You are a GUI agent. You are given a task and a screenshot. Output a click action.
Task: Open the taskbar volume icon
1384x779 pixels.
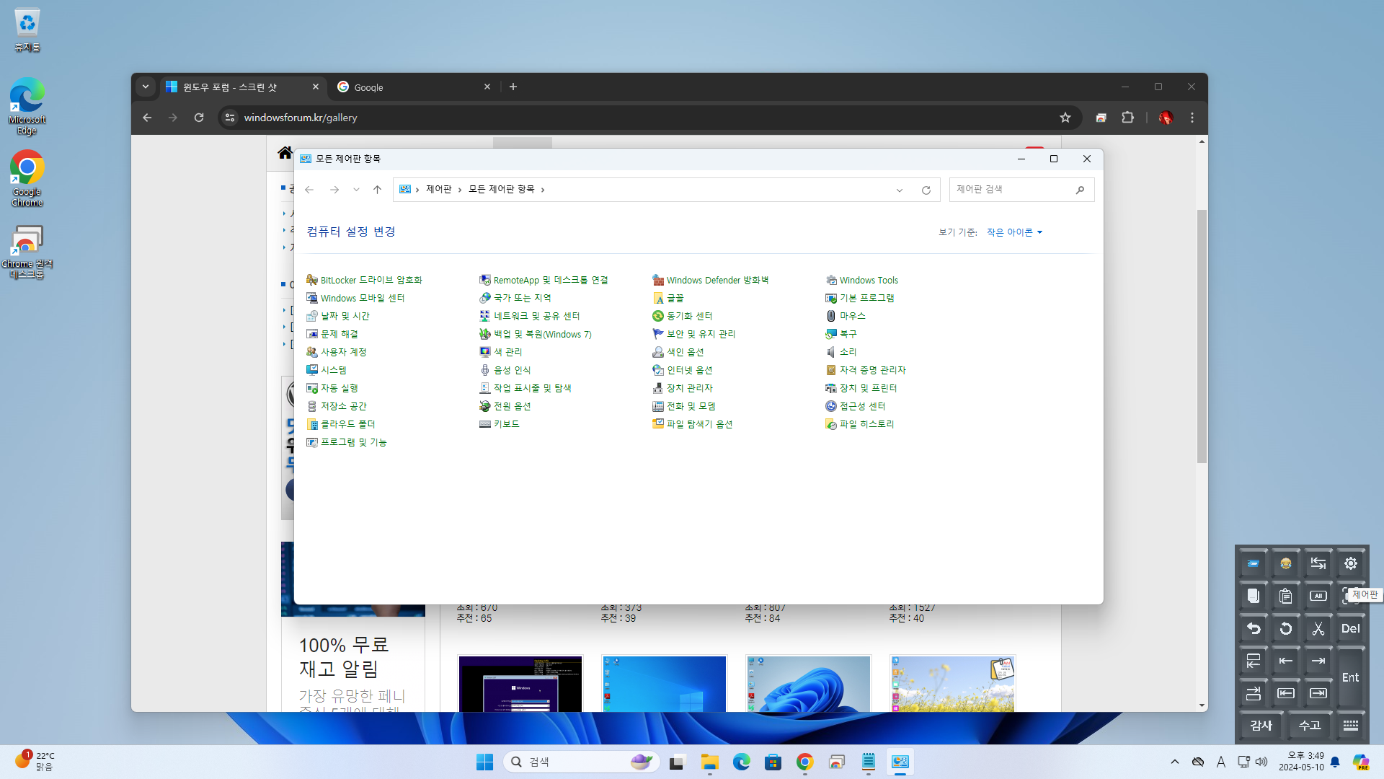[1261, 762]
